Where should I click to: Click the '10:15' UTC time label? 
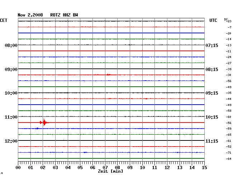tap(212, 117)
